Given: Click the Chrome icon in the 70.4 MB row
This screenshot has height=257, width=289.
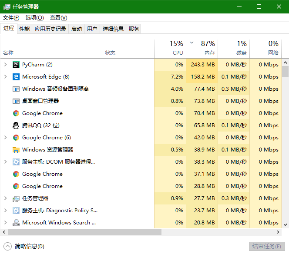Looking at the screenshot, I should (x=16, y=113).
